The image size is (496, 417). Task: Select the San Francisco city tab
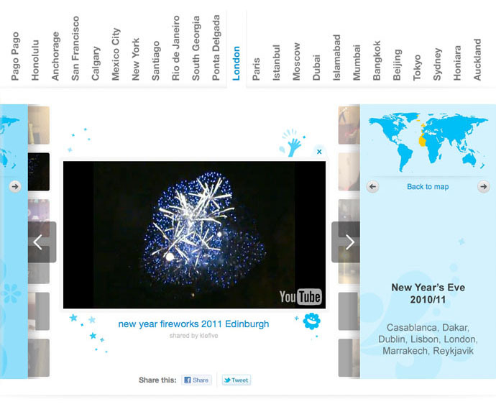click(75, 48)
